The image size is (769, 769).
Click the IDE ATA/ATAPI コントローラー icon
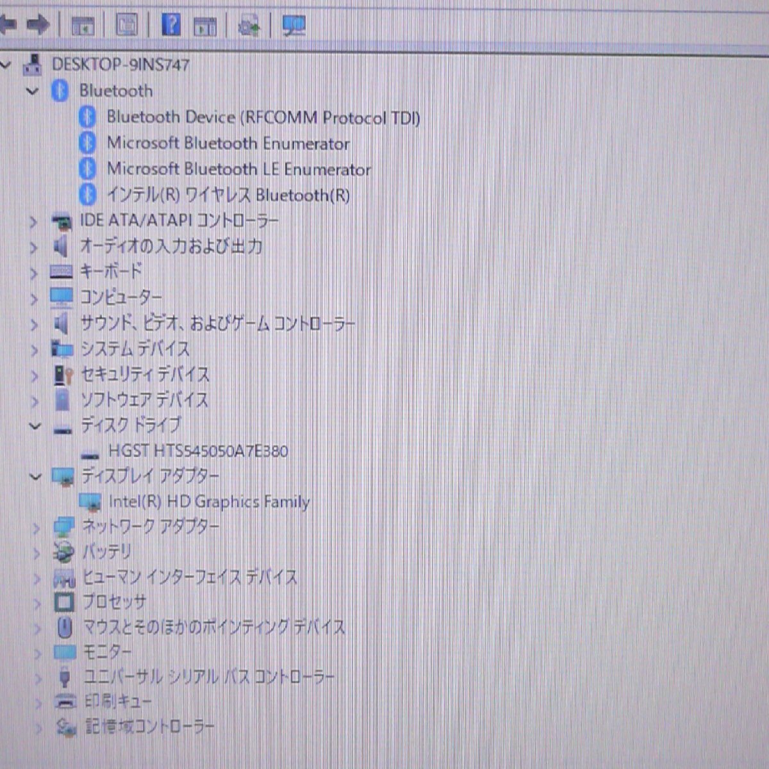coord(62,221)
